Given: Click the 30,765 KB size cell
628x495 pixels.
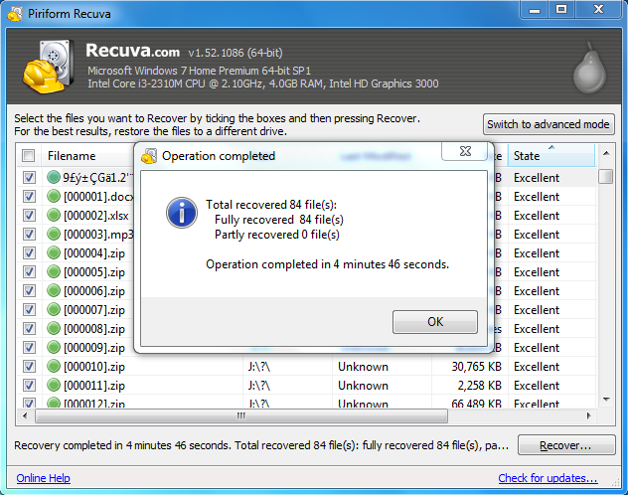Looking at the screenshot, I should click(x=477, y=367).
